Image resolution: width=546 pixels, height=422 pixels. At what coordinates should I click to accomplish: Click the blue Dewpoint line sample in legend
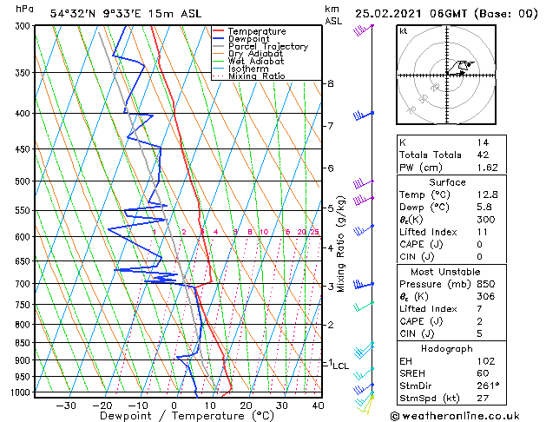coord(219,39)
